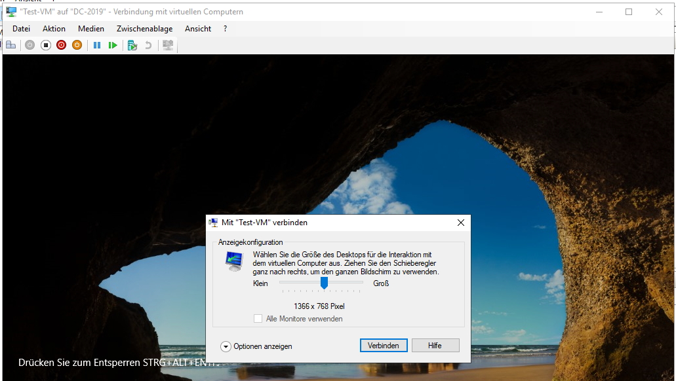Click the Hilfe button
Viewport: 676px width, 381px height.
pyautogui.click(x=435, y=345)
